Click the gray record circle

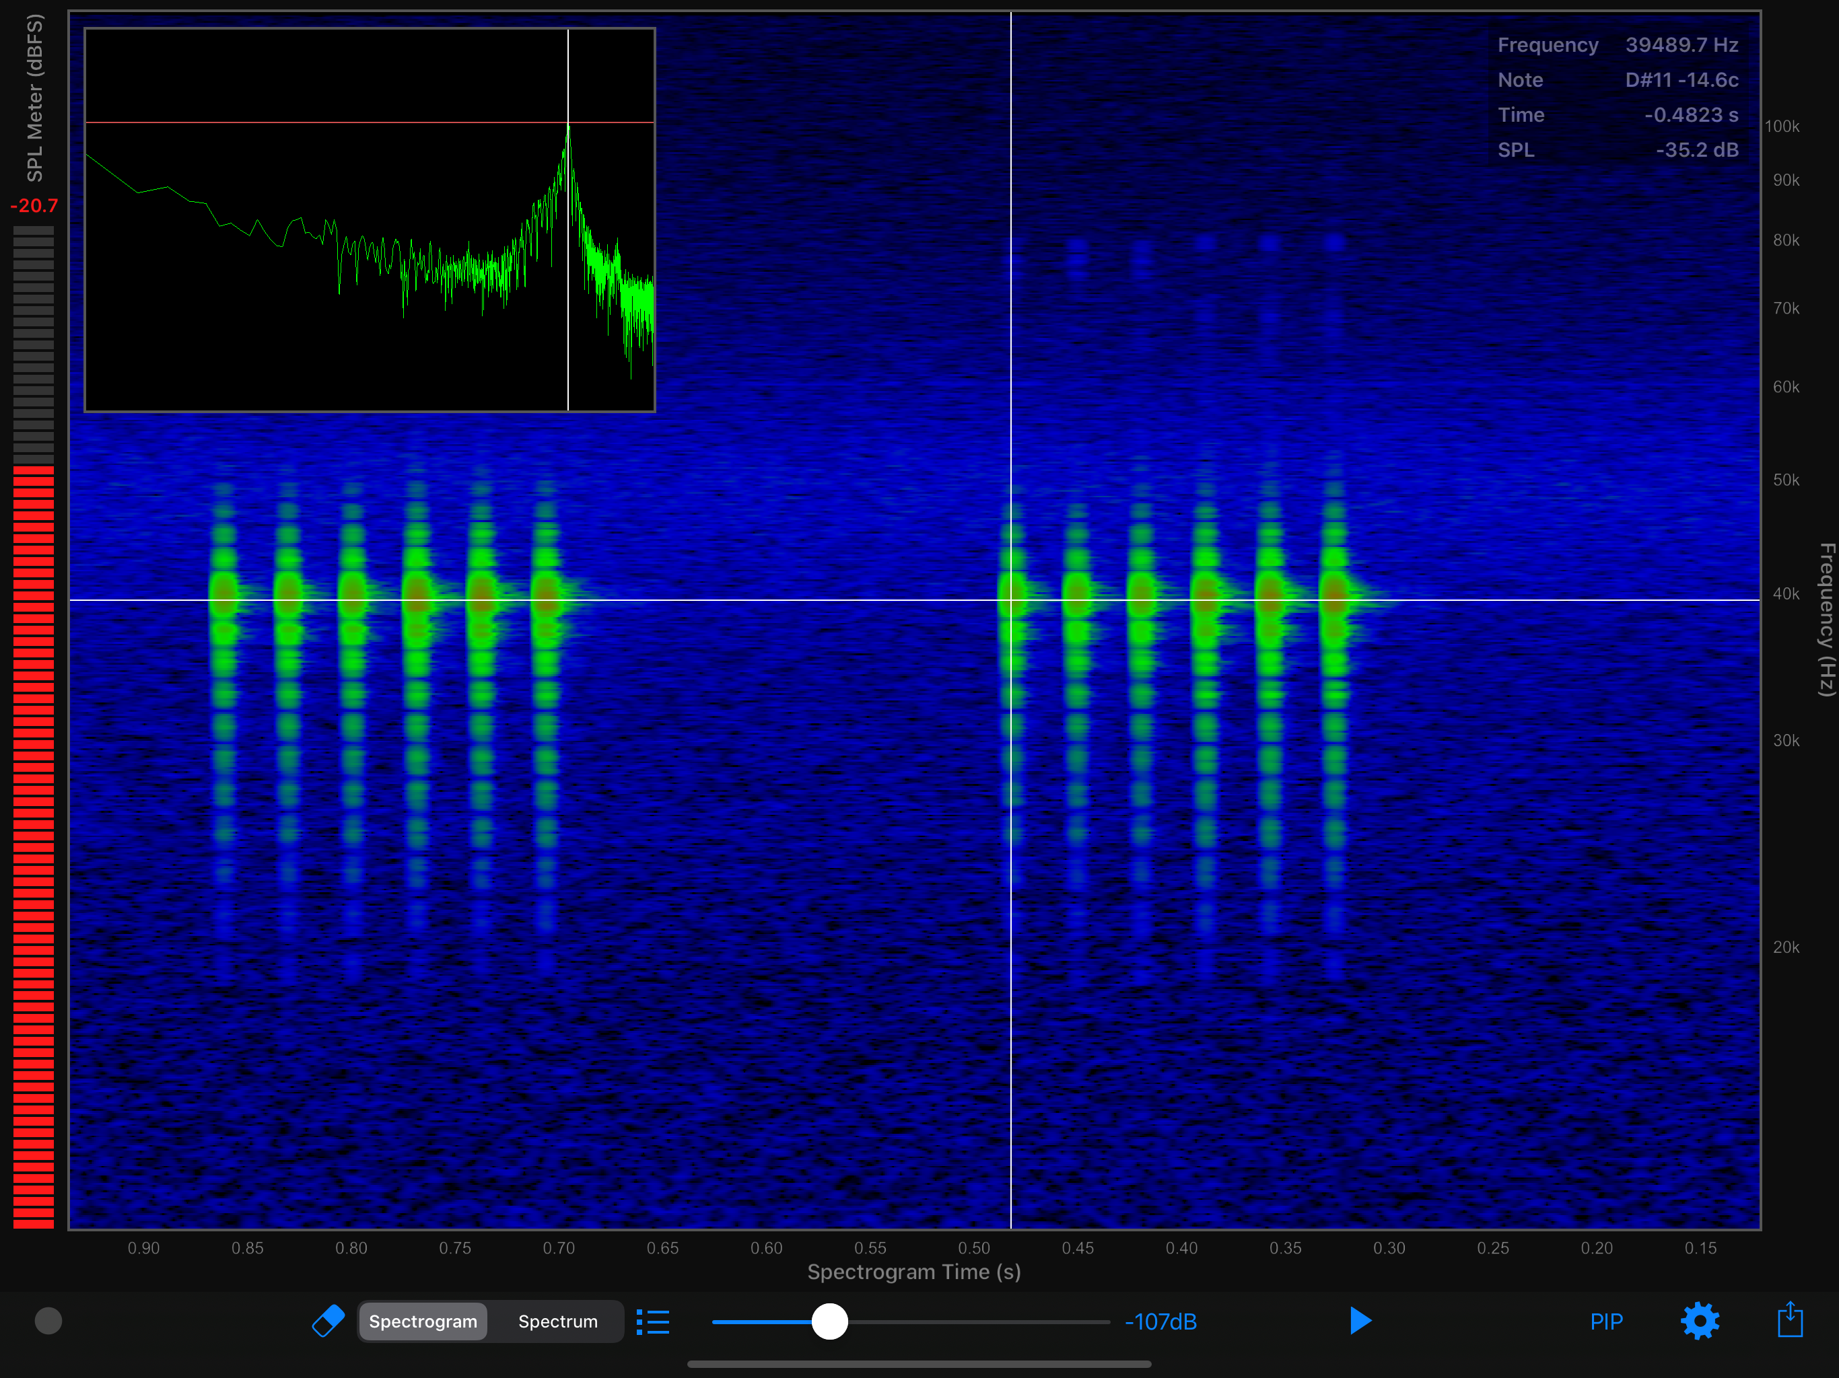[x=48, y=1320]
